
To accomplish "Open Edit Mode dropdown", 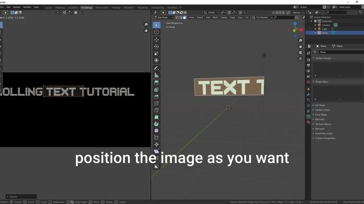I will (x=164, y=18).
